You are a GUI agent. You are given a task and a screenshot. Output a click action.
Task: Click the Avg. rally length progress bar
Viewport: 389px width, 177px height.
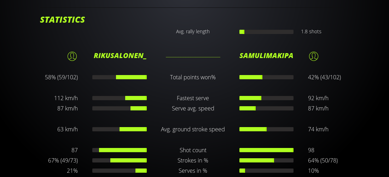[266, 32]
